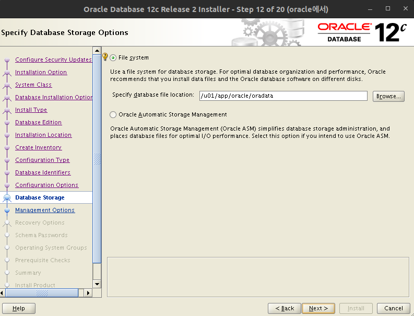
Task: Click the 'Specify database file location:' label
Action: (x=153, y=95)
